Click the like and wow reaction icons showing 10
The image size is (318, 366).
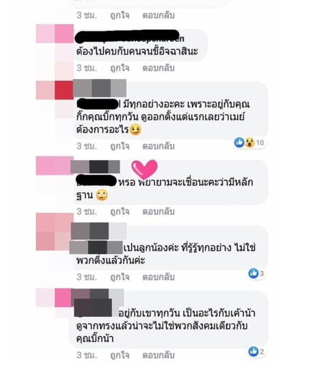249,142
